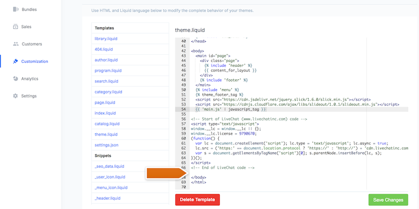Click the Save Changes button
Screen dimensions: 419x209
coord(388,200)
